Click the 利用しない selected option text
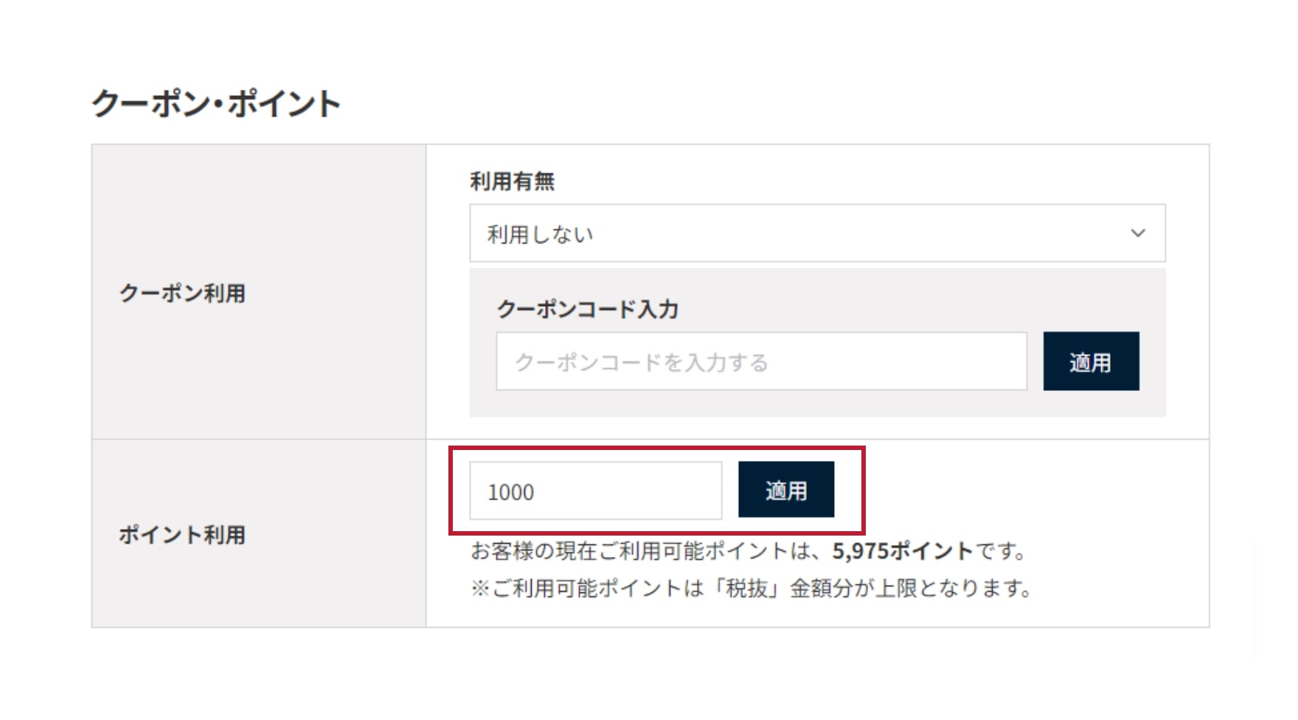The image size is (1298, 720). pyautogui.click(x=540, y=235)
